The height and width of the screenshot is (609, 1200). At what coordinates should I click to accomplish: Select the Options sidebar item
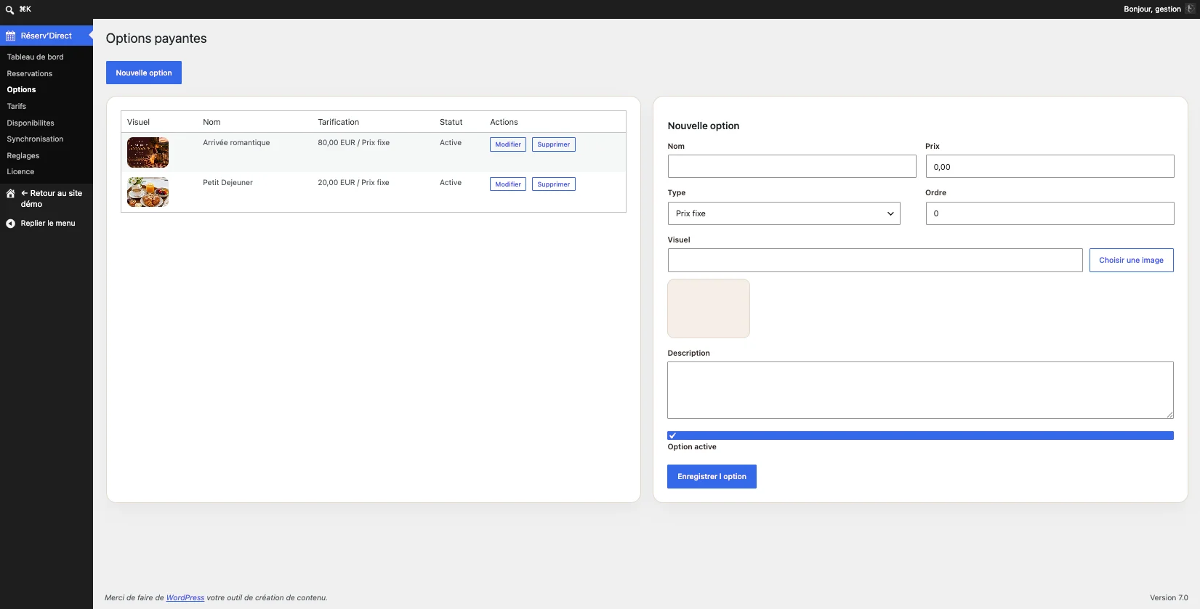[22, 89]
